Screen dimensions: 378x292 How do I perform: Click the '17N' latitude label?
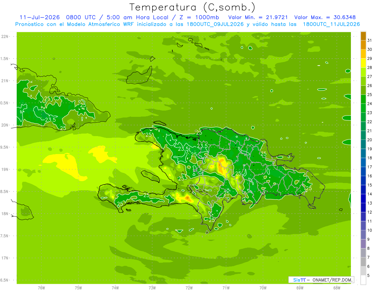coord(5,258)
